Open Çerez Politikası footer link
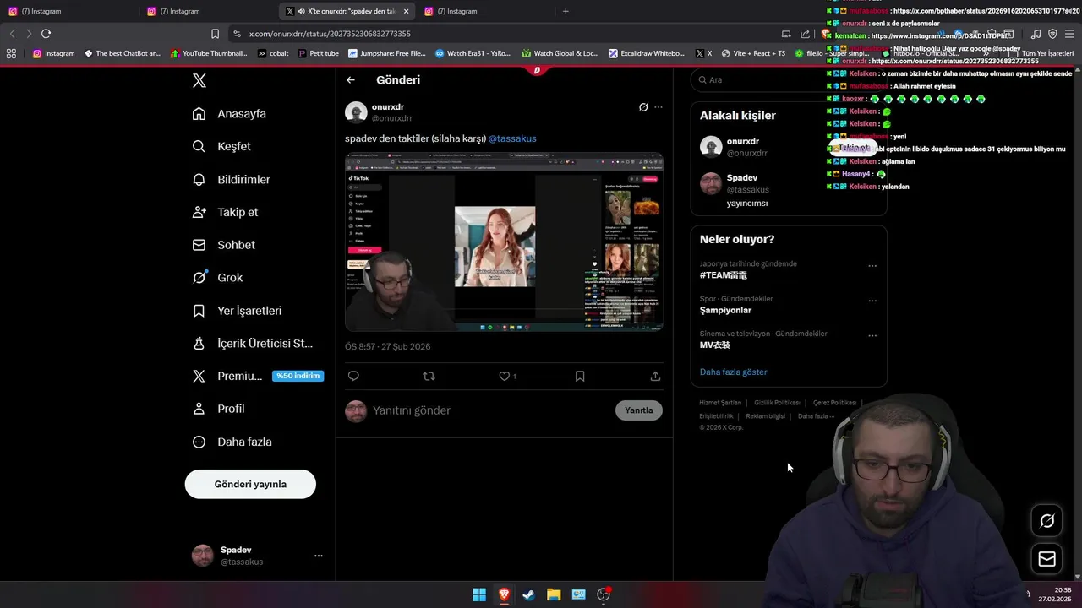Image resolution: width=1082 pixels, height=608 pixels. (x=835, y=403)
